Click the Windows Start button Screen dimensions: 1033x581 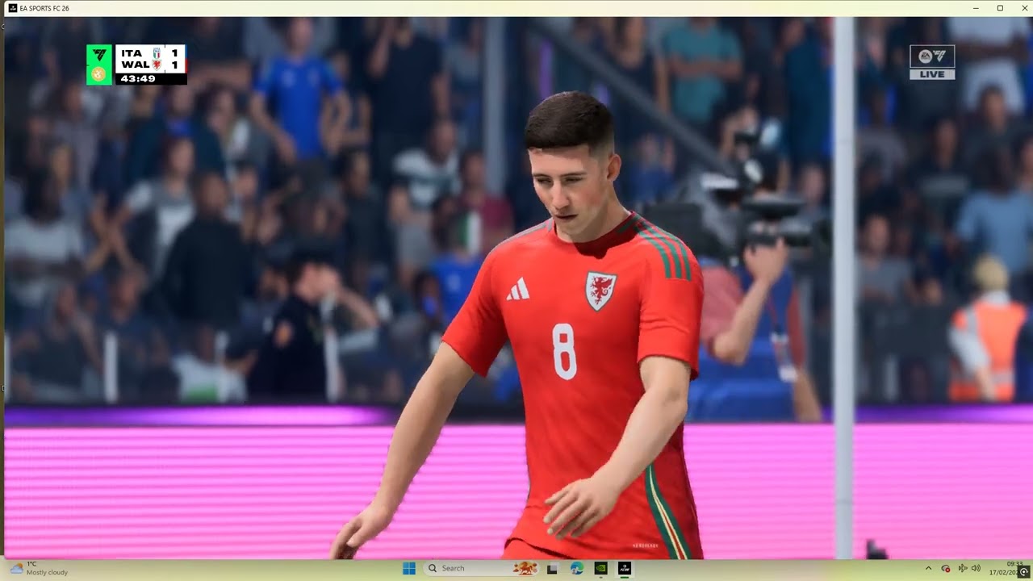point(409,568)
